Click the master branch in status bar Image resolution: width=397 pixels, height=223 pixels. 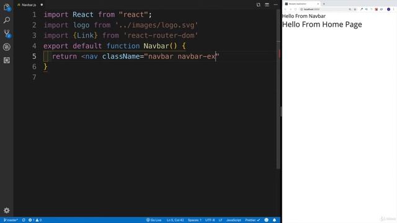click(x=11, y=220)
